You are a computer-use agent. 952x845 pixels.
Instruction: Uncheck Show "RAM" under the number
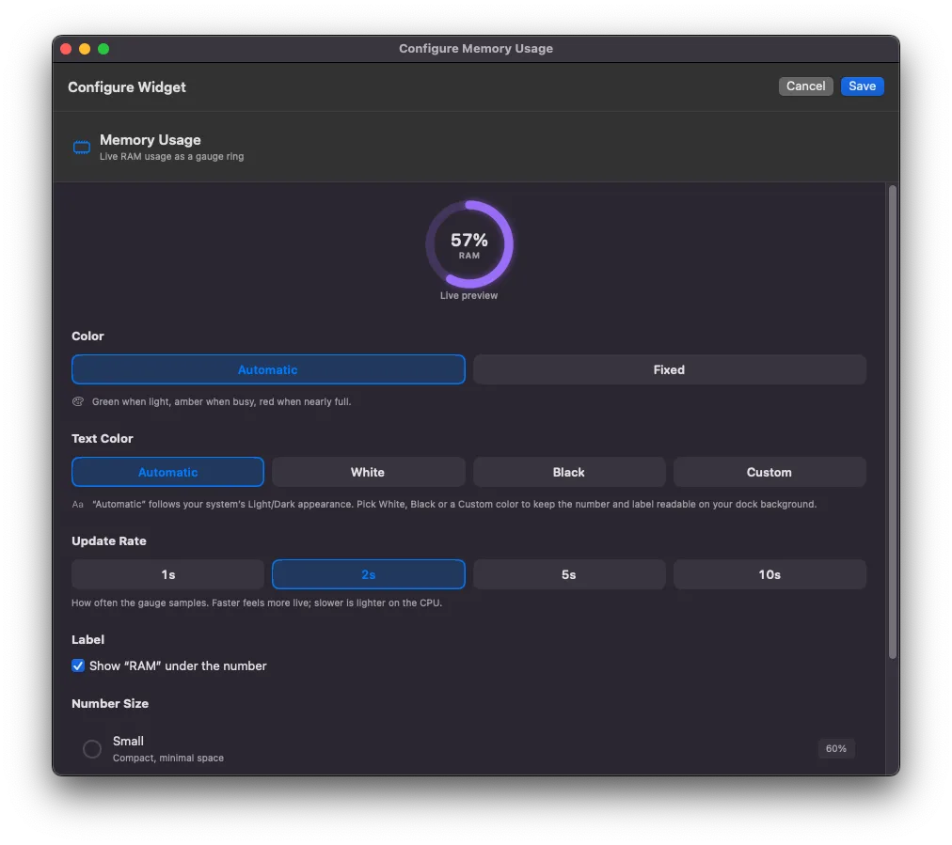[x=78, y=665]
